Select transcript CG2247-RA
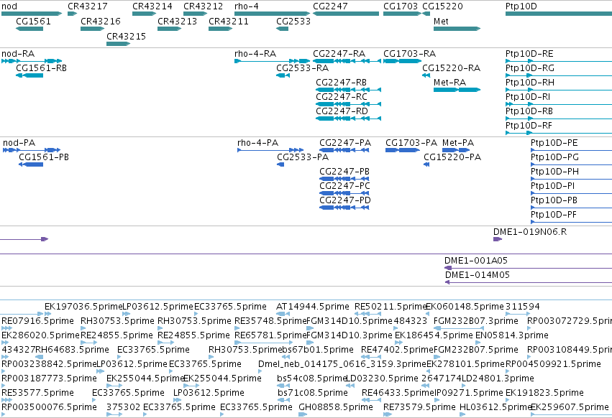Screen dimensions: 612x418 (x=347, y=61)
